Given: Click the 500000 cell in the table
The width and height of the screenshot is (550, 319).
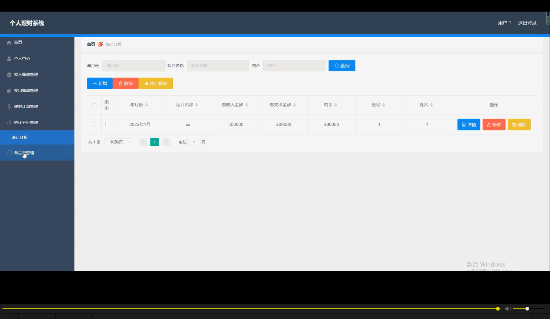Looking at the screenshot, I should pyautogui.click(x=236, y=124).
